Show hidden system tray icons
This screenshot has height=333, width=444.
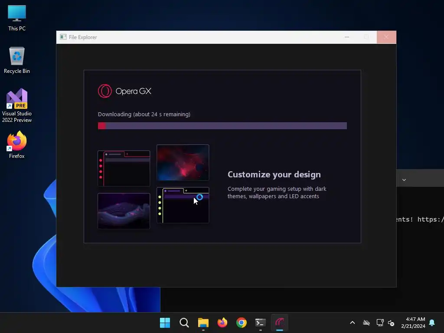[x=353, y=323]
